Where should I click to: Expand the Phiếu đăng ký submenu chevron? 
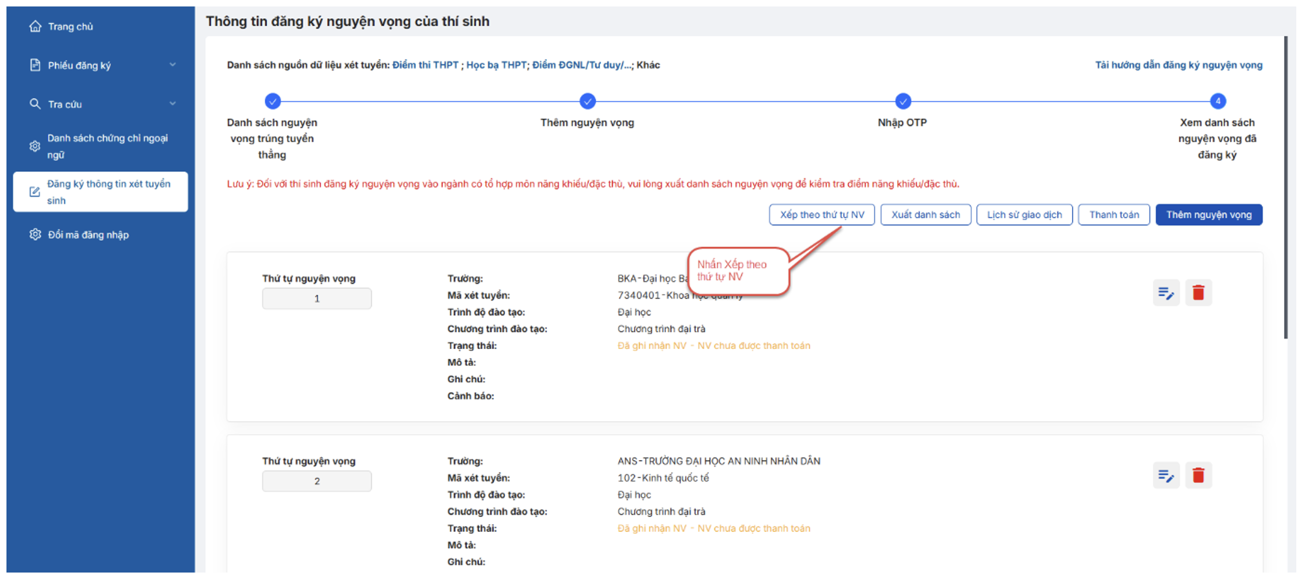pyautogui.click(x=173, y=65)
